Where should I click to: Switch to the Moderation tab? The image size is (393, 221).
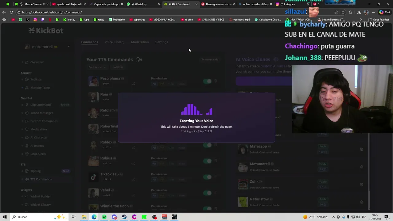click(140, 42)
